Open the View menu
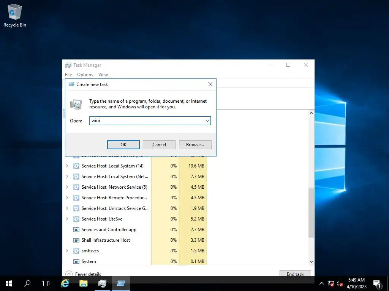Screen dimensions: 389x291 coord(103,75)
